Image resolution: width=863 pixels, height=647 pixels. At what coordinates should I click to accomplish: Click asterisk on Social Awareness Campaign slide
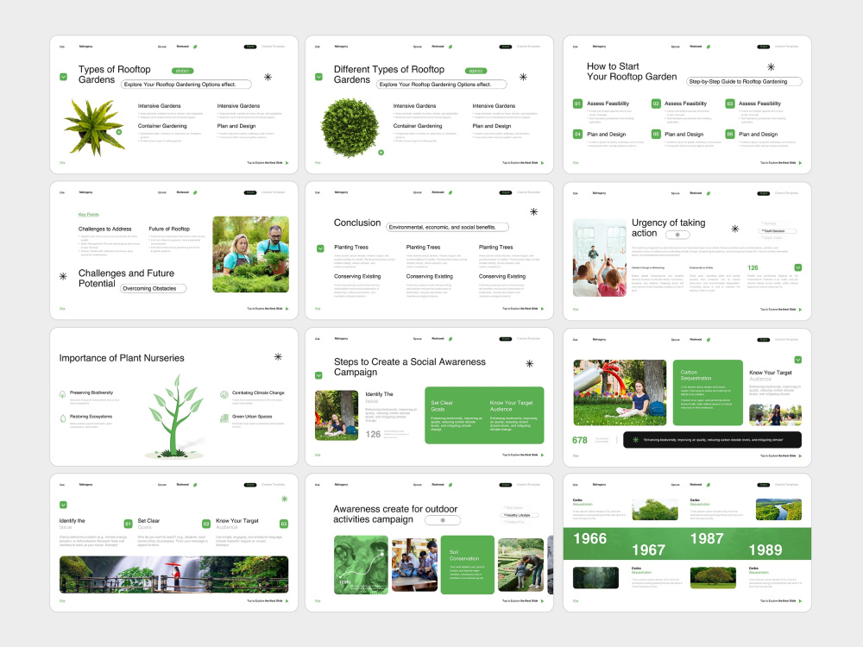tap(530, 364)
